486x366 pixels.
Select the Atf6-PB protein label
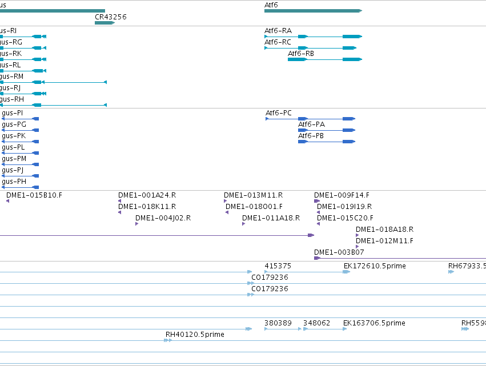coord(311,136)
